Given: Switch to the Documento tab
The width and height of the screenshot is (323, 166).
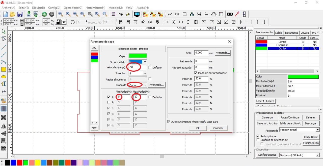Looking at the screenshot, I should 291,33.
